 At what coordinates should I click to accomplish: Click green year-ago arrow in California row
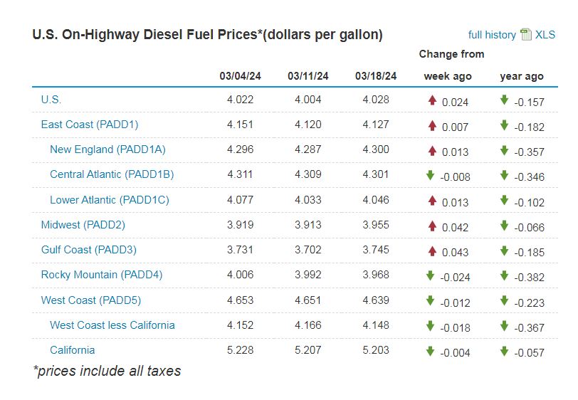504,351
